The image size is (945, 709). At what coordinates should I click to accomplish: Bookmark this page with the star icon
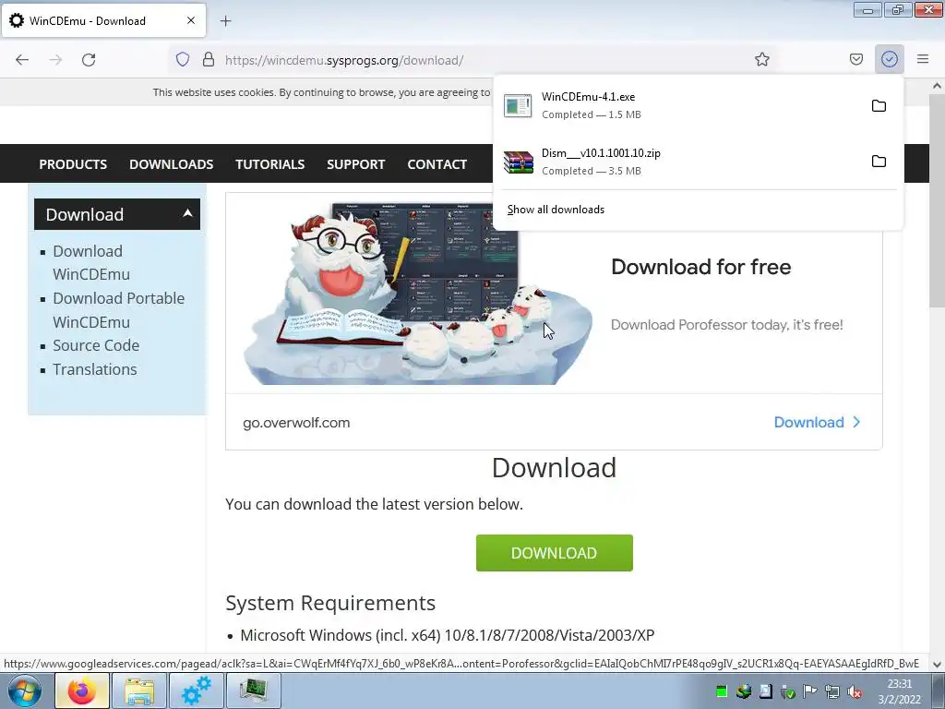(x=761, y=59)
